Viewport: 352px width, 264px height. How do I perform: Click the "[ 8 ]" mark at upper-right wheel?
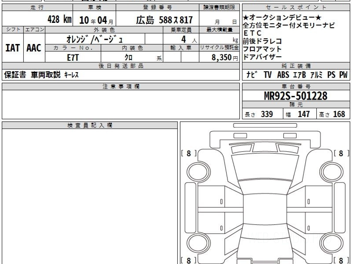[341, 153]
